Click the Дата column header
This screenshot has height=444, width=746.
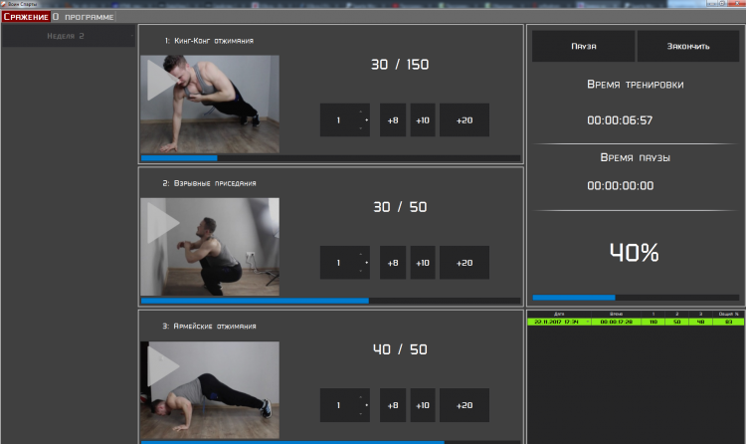(559, 314)
